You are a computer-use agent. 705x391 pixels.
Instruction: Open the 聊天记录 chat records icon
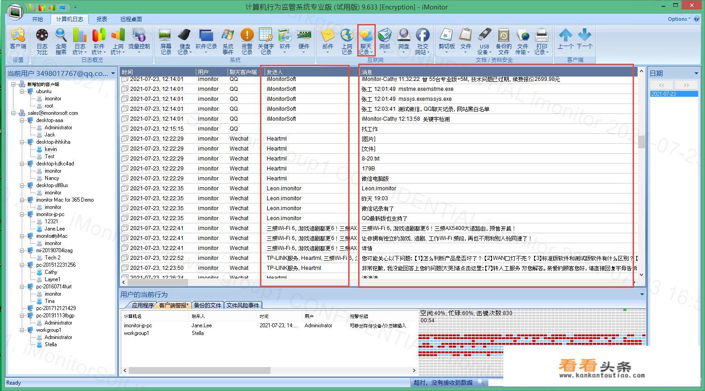(x=366, y=41)
